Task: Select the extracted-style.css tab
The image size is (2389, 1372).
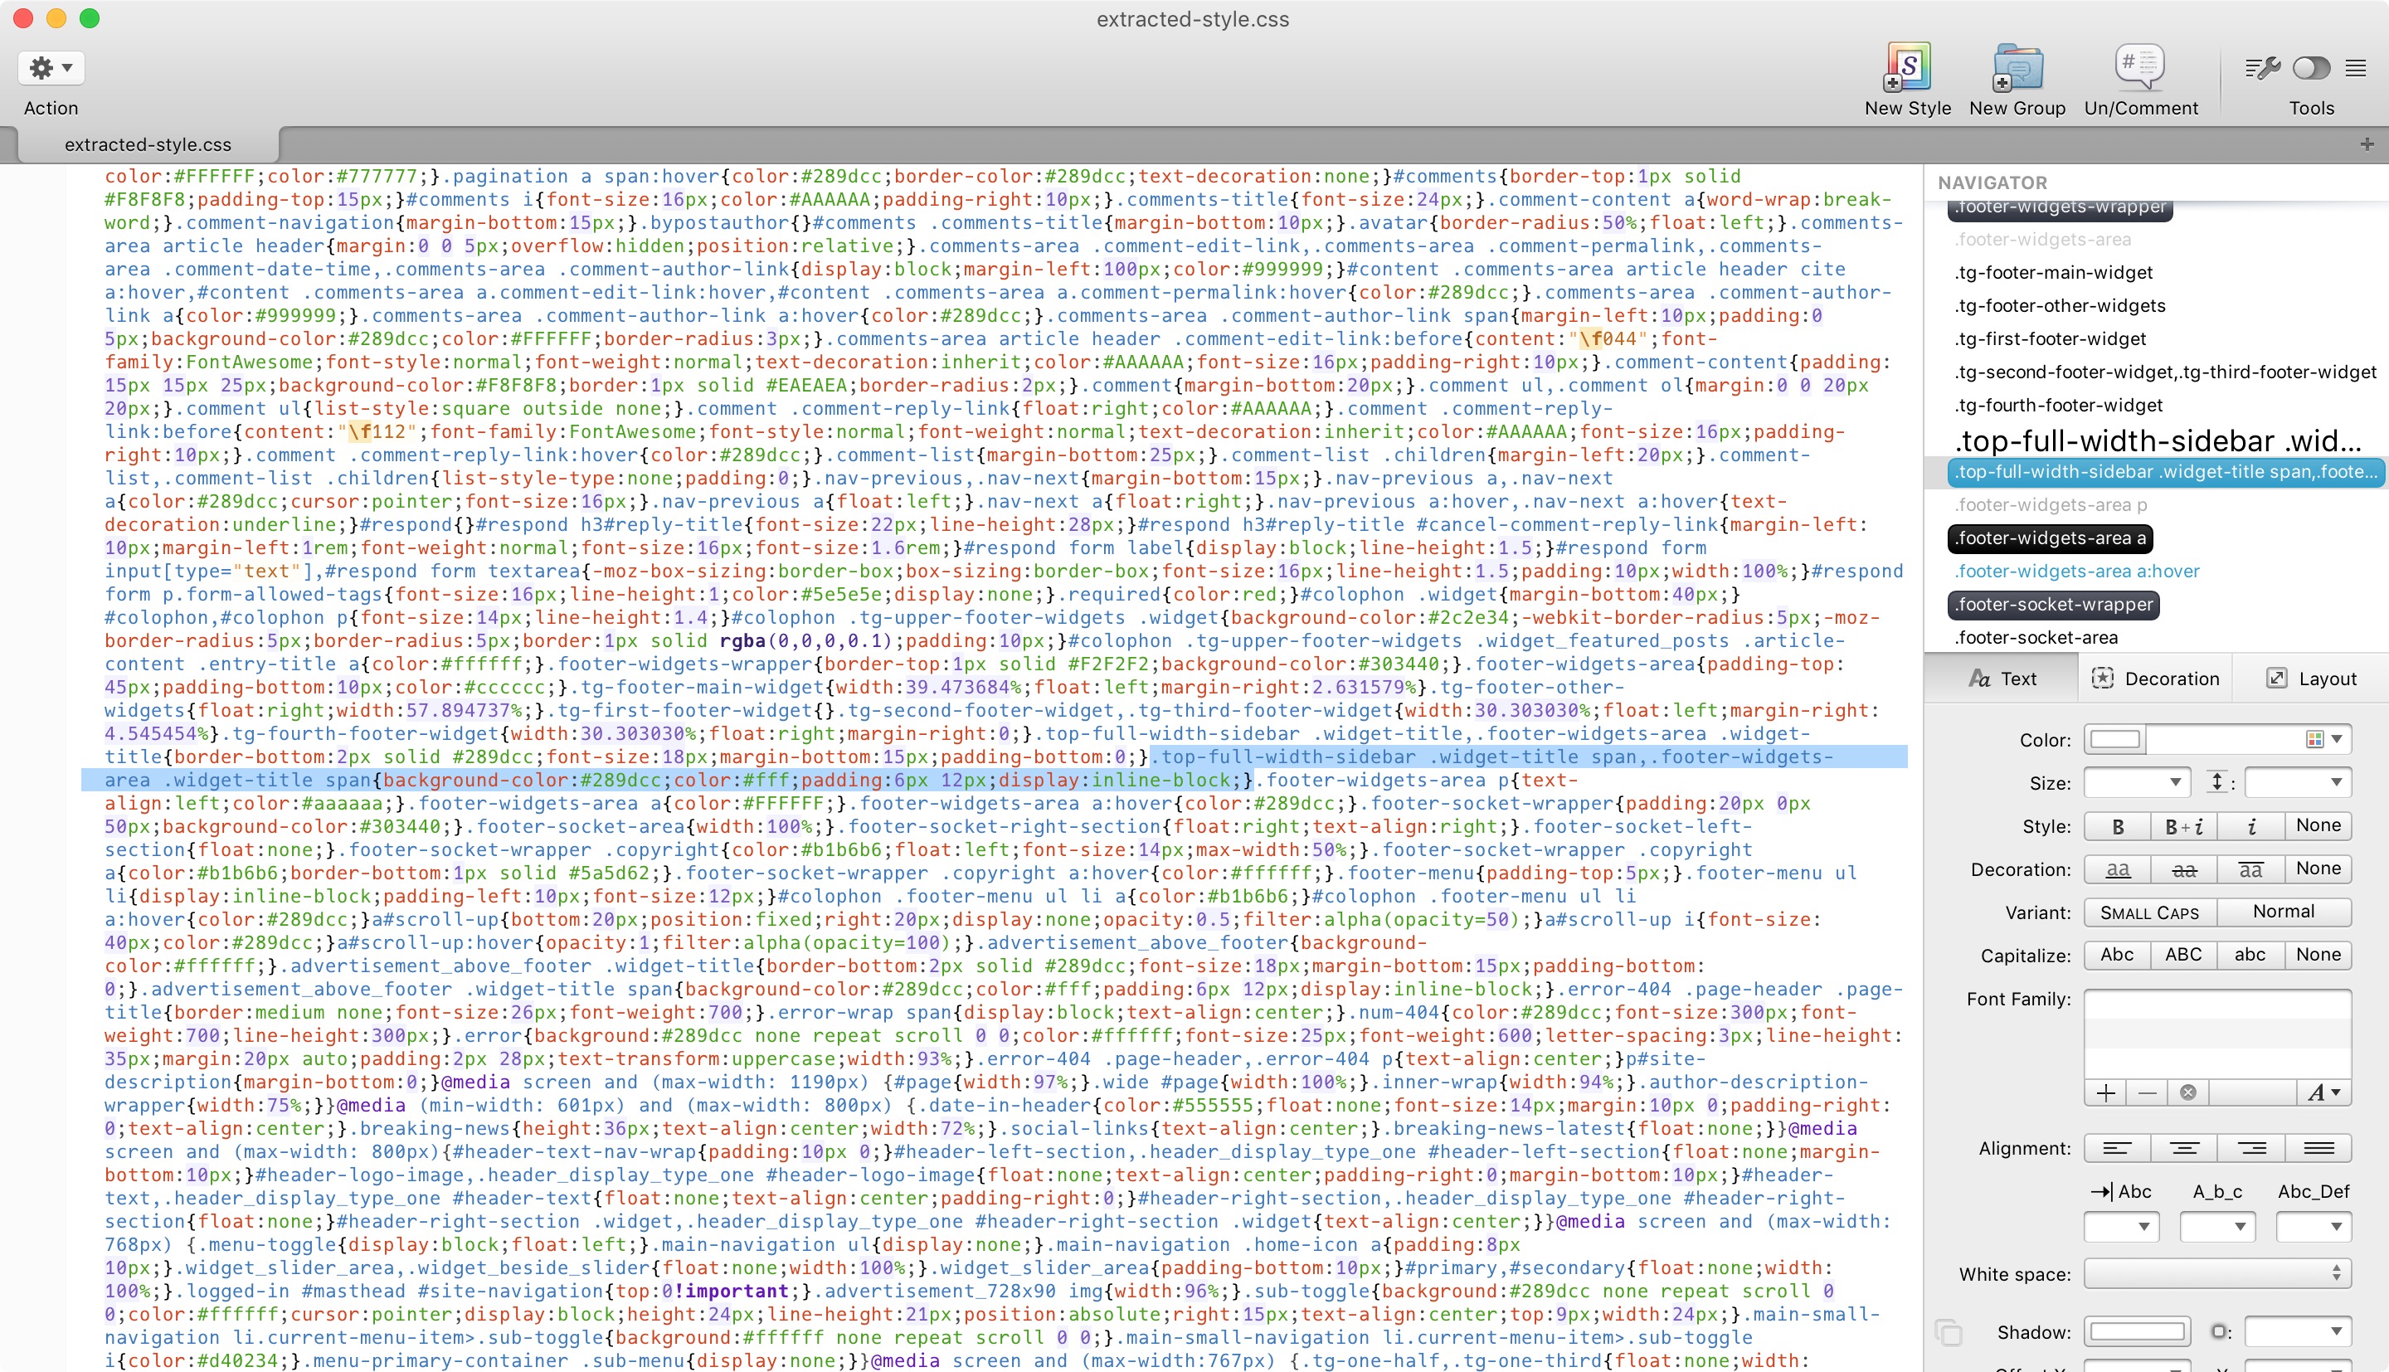Action: pos(148,144)
